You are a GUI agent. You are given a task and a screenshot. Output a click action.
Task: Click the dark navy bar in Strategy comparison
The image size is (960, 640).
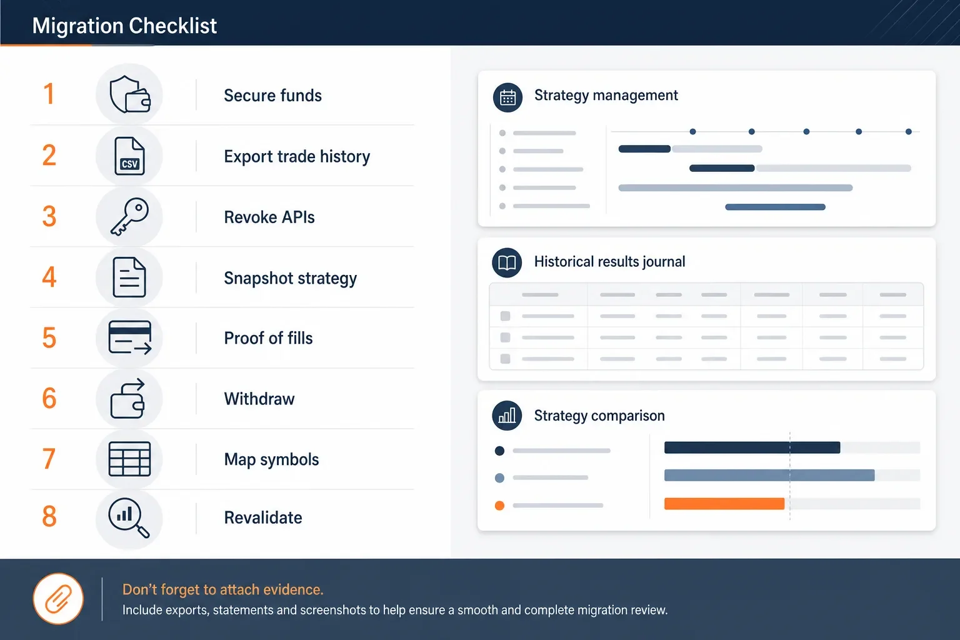pyautogui.click(x=752, y=447)
